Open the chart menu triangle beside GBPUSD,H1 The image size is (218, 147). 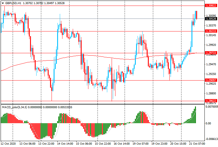pos(3,3)
